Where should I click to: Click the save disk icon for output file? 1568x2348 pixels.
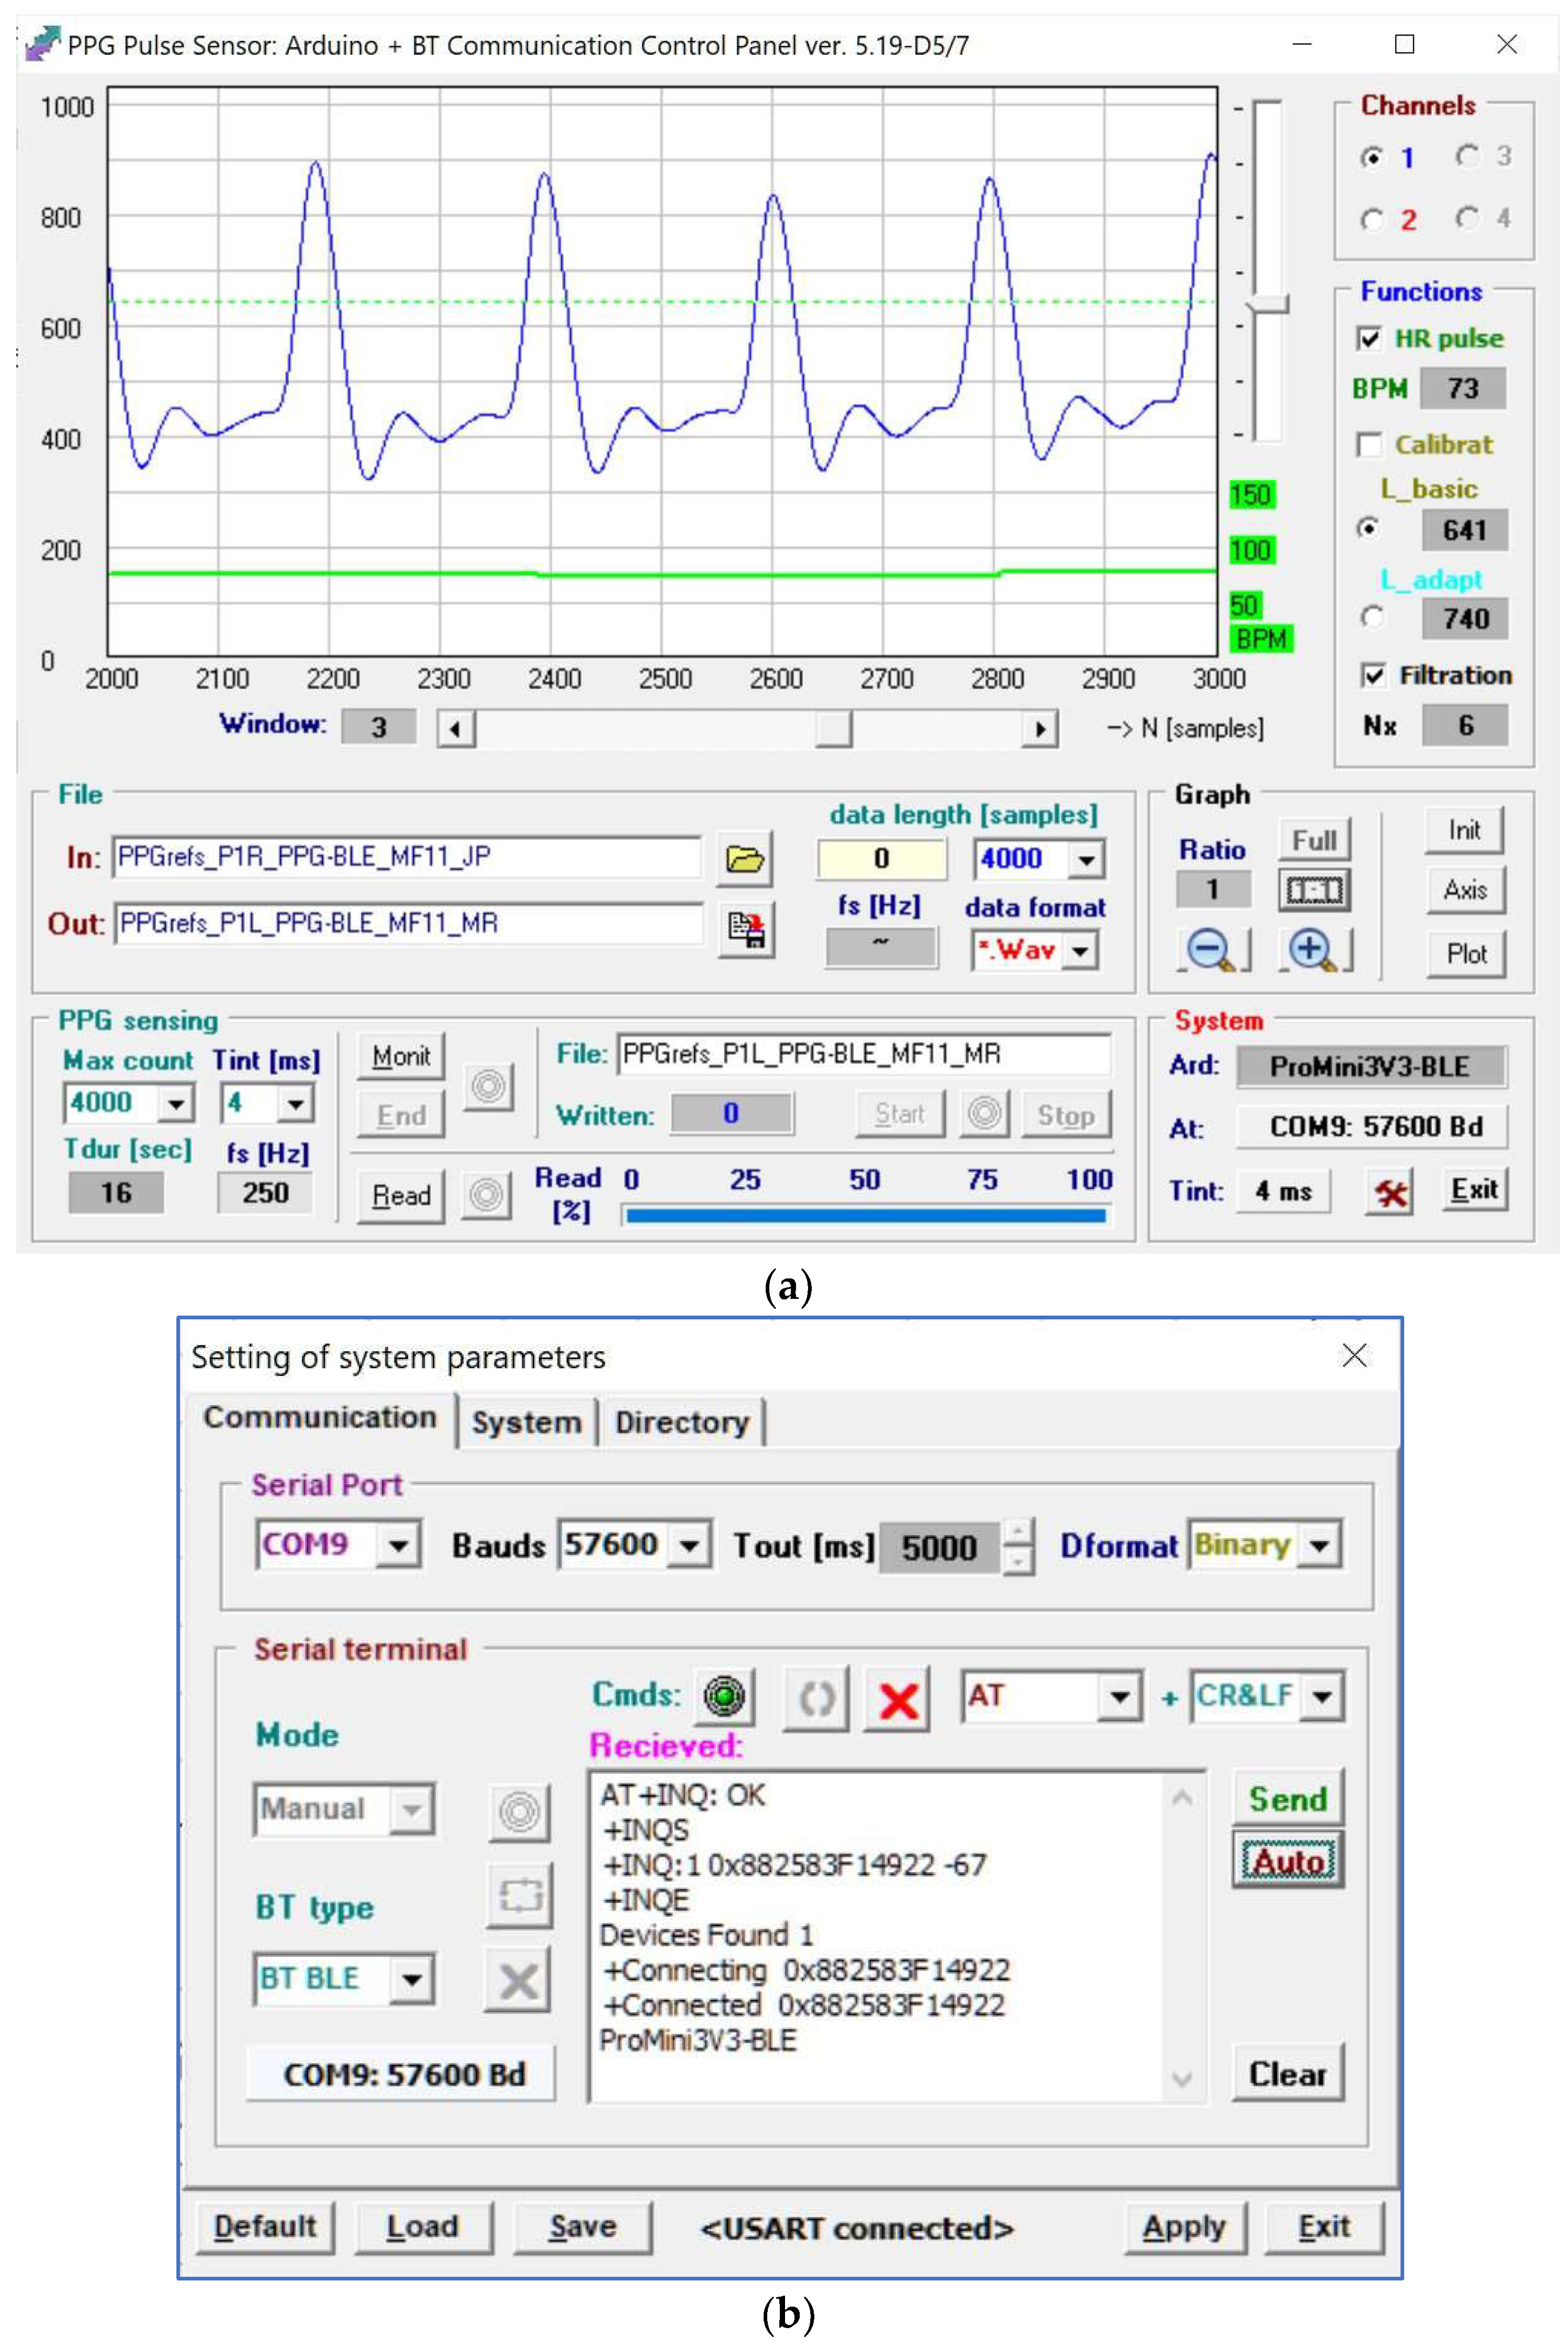745,929
